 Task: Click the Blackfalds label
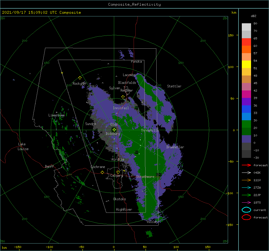point(127,83)
